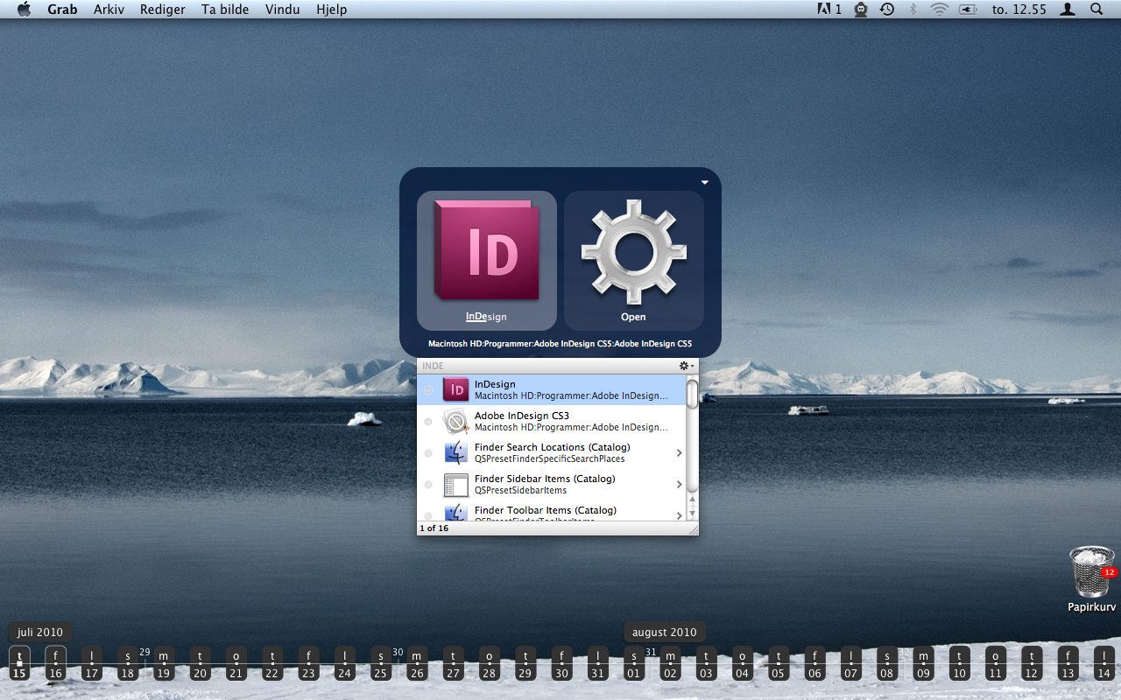Expand Finder Search Locations with its chevron
Screen dimensions: 1121x700
[680, 453]
